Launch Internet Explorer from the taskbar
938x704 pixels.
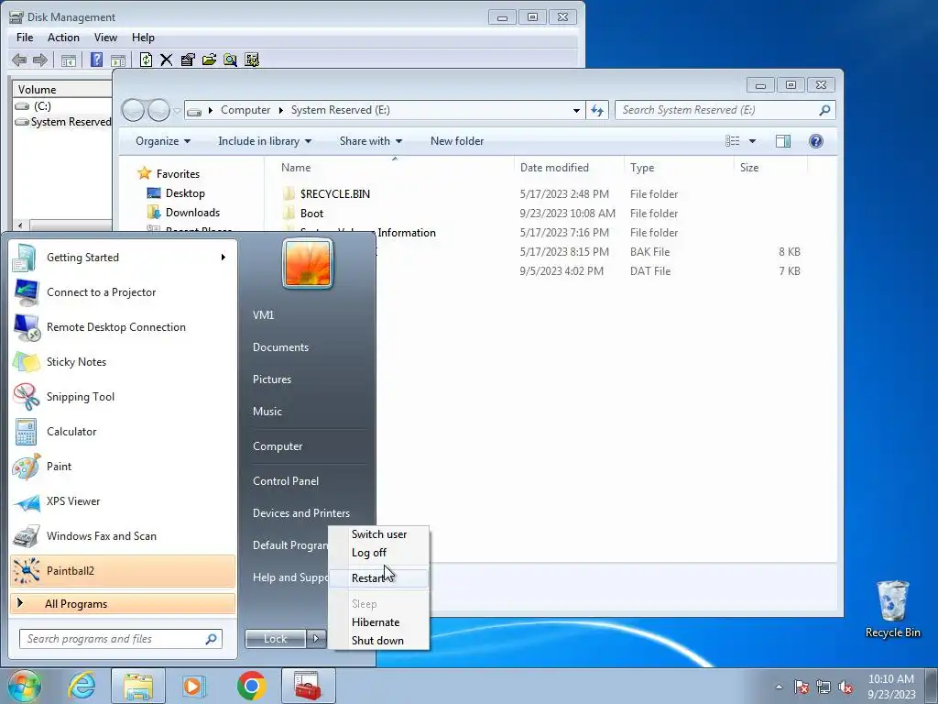click(x=82, y=686)
